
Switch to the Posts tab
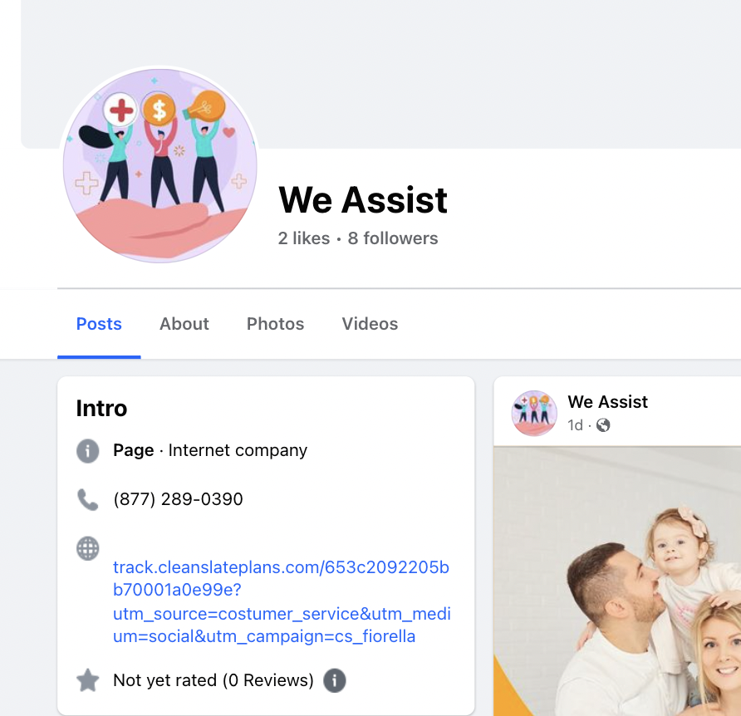tap(99, 324)
